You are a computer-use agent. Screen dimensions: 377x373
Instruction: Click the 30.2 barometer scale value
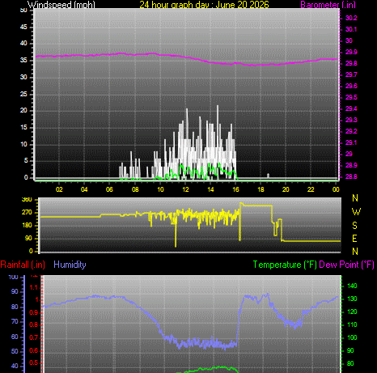click(x=351, y=18)
